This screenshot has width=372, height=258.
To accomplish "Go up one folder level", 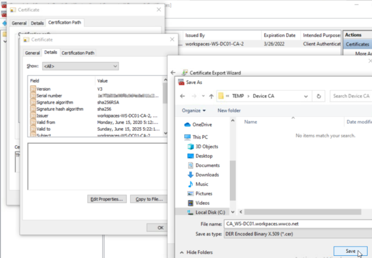I will 211,96.
